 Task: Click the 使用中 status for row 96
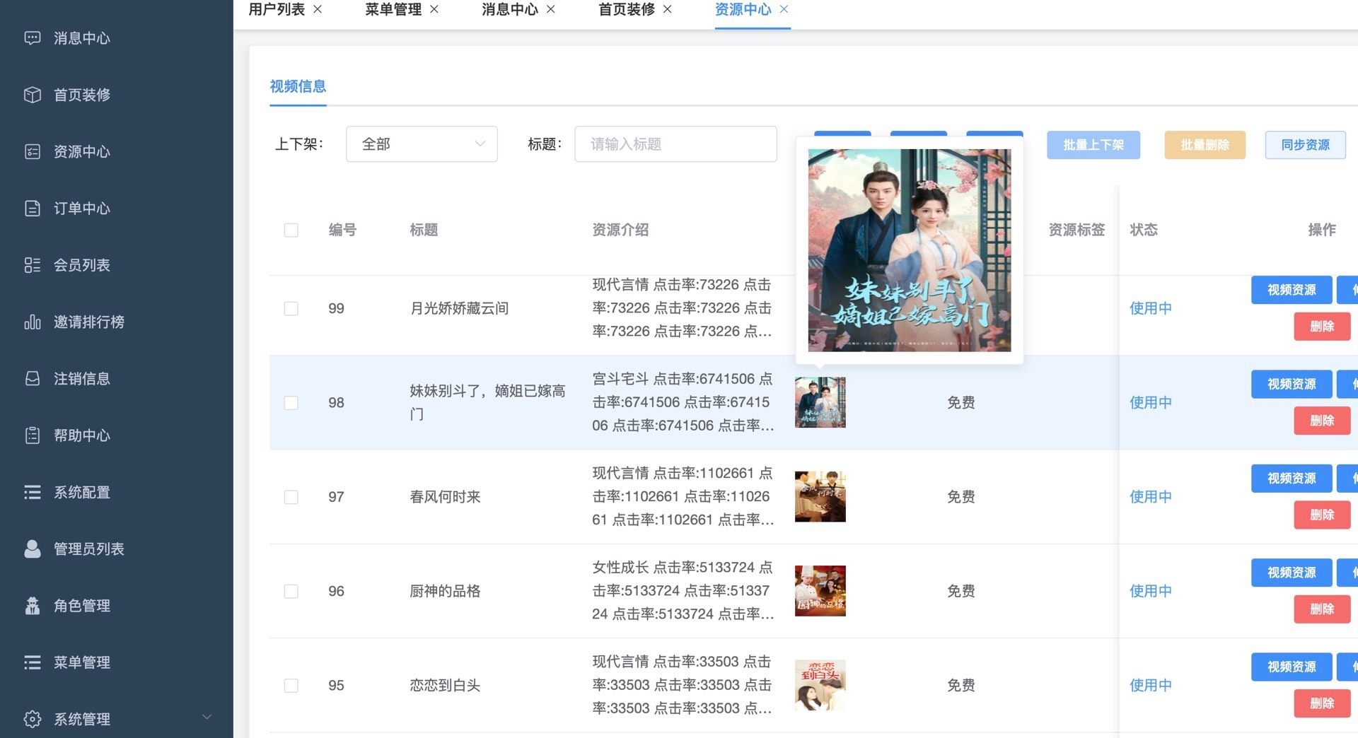tap(1151, 591)
